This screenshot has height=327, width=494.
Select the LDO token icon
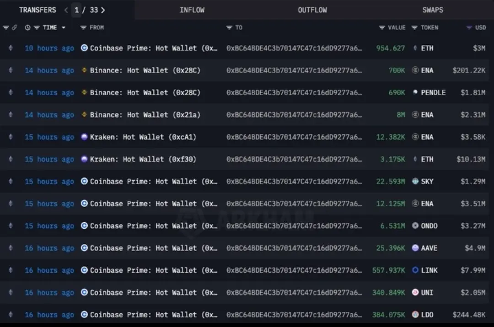pos(415,315)
